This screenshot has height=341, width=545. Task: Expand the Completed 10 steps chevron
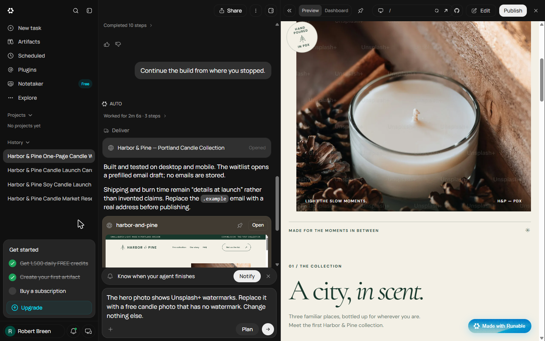(151, 25)
